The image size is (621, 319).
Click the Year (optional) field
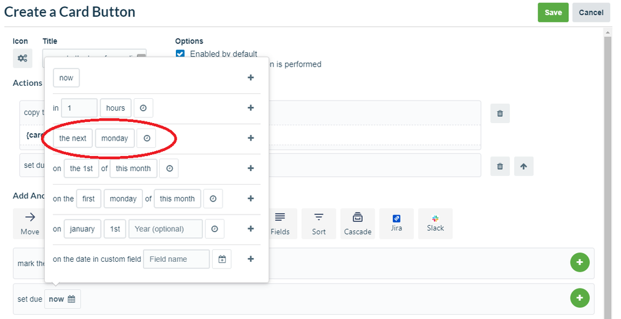(x=165, y=229)
